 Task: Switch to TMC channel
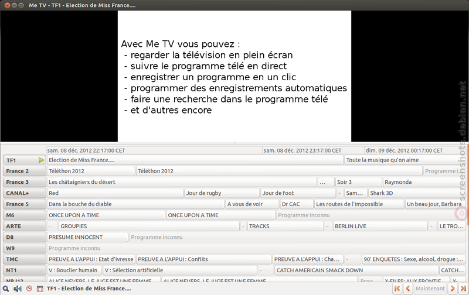coord(24,259)
